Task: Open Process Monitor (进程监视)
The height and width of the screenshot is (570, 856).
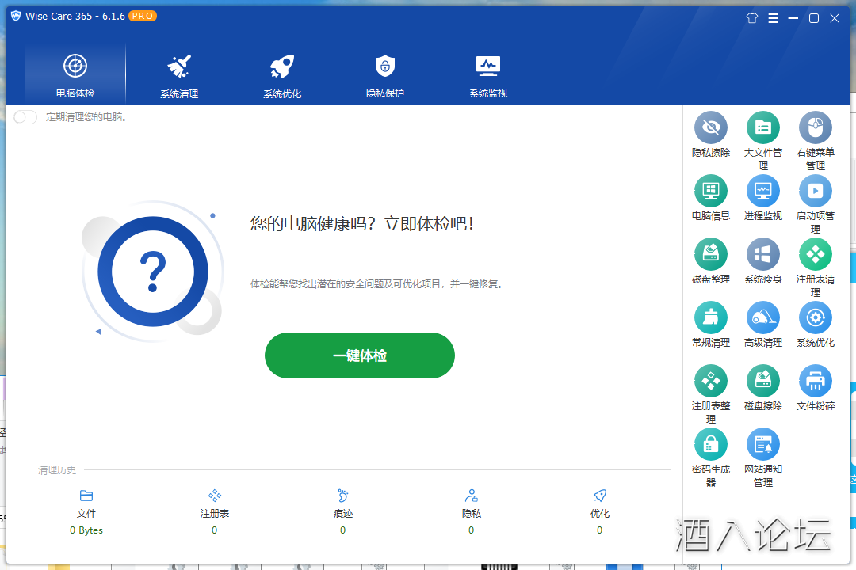Action: click(x=762, y=191)
